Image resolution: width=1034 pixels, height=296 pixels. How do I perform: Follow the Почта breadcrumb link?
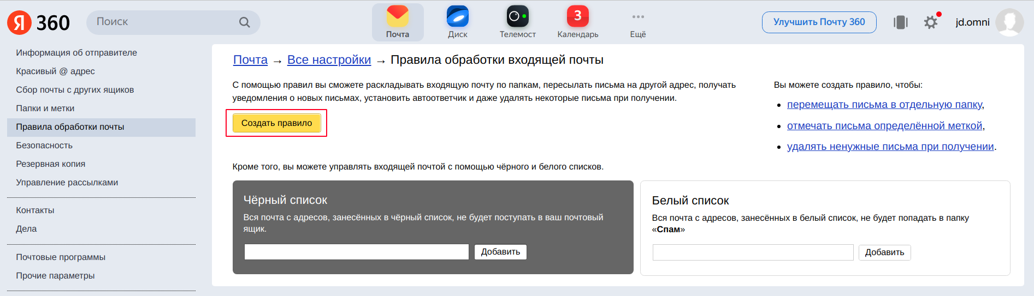click(250, 60)
